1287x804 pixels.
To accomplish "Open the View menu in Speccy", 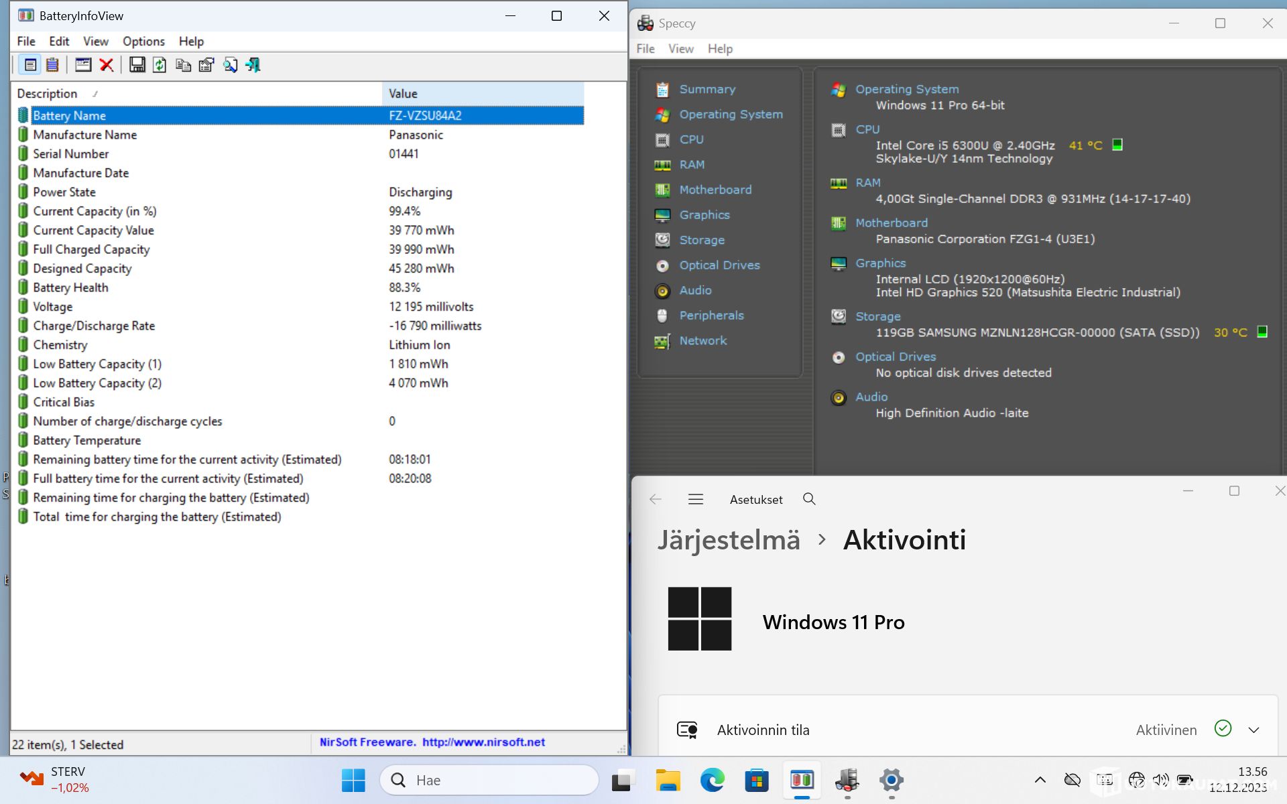I will [680, 49].
